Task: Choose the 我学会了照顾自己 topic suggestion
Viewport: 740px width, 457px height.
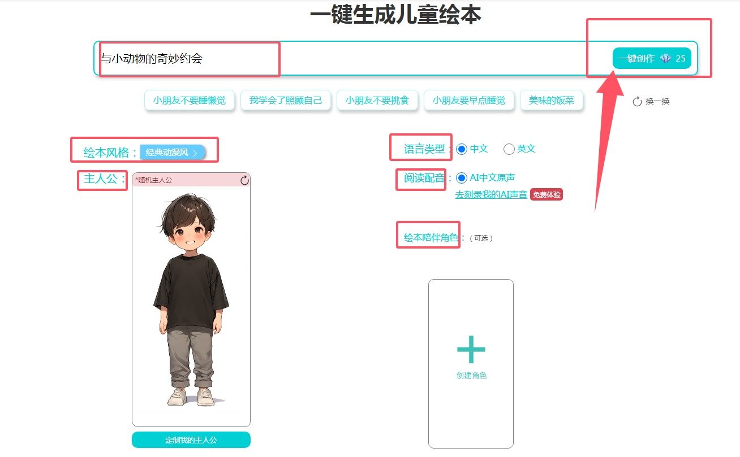Action: pos(286,101)
